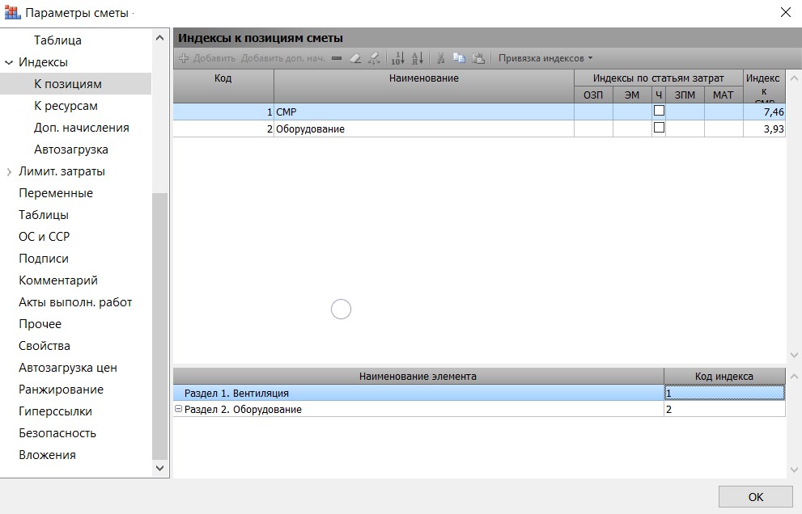This screenshot has height=514, width=802.
Task: Toggle the Ч checkbox in Оборудование row
Action: (659, 127)
